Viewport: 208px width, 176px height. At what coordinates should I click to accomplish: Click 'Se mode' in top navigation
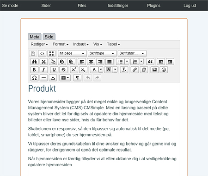[10, 6]
